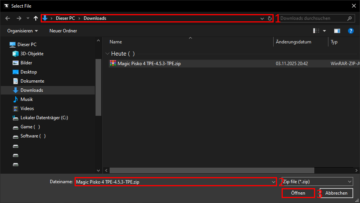Refresh the Downloads folder view
Viewport: 360px width, 203px height.
click(270, 18)
